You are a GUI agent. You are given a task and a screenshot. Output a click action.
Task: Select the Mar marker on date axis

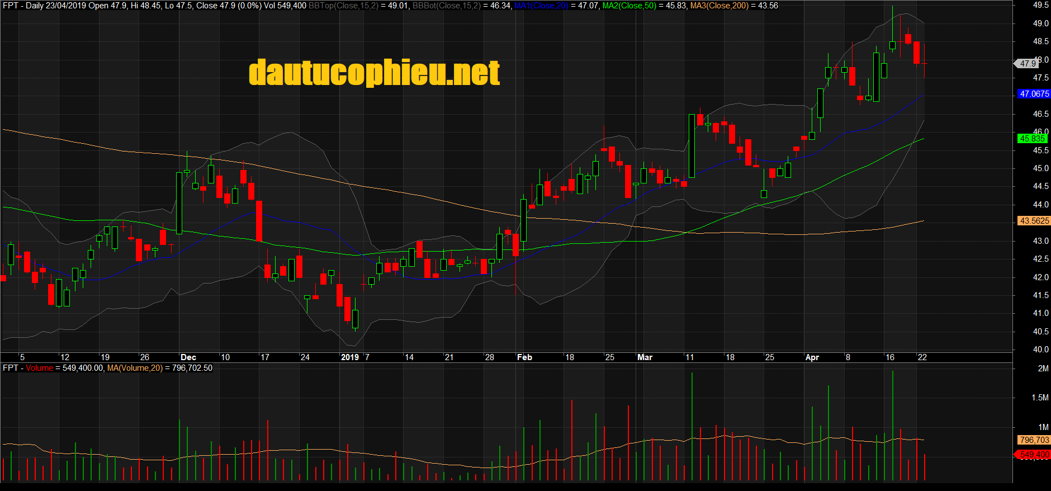(645, 357)
